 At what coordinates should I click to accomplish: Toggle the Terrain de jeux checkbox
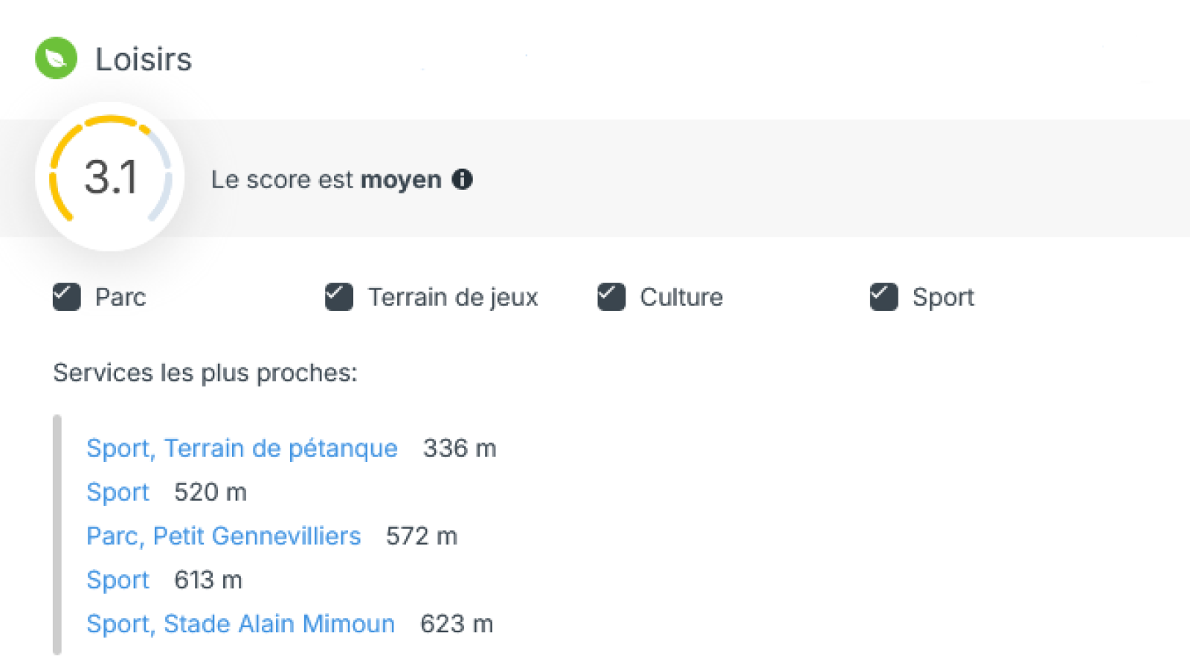click(x=339, y=297)
